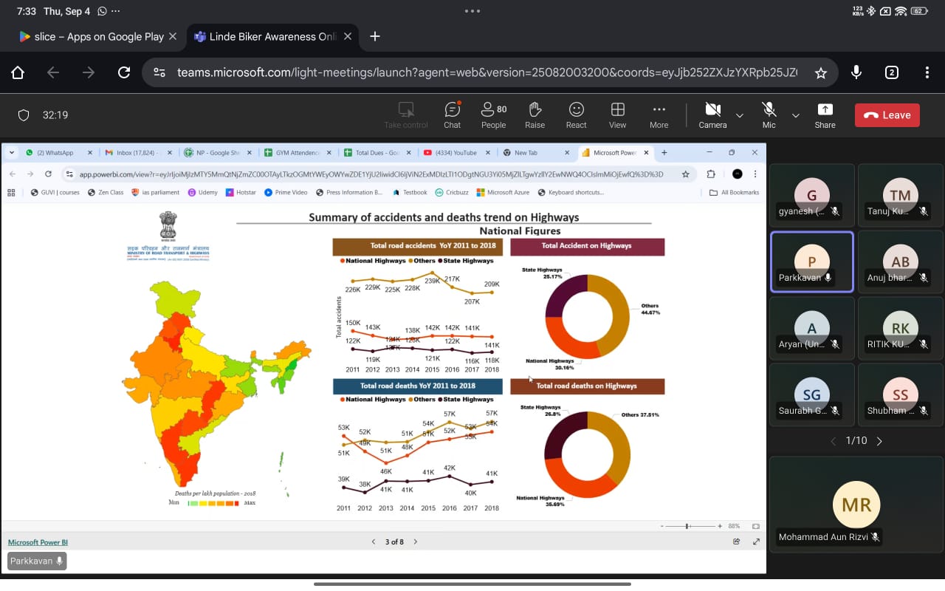Screen dimensions: 945x591
Task: Change the meeting View layout
Action: [617, 115]
